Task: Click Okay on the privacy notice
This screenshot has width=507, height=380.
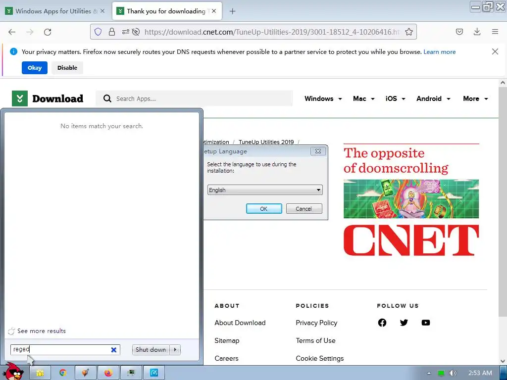Action: pos(35,68)
